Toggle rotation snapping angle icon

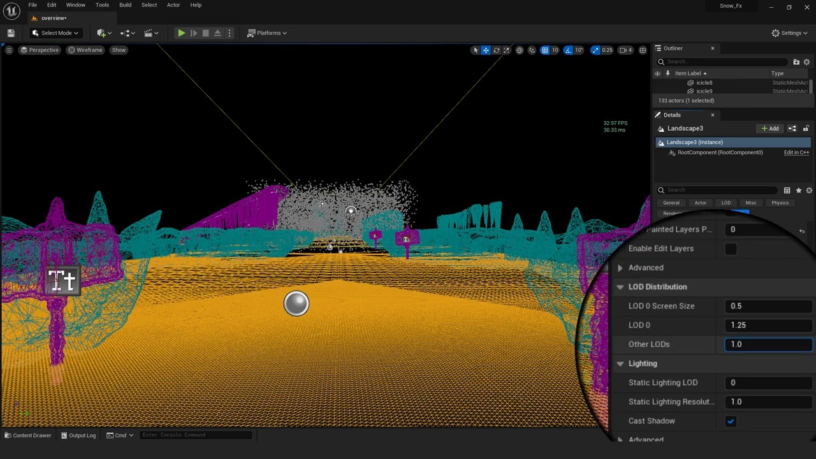(568, 50)
